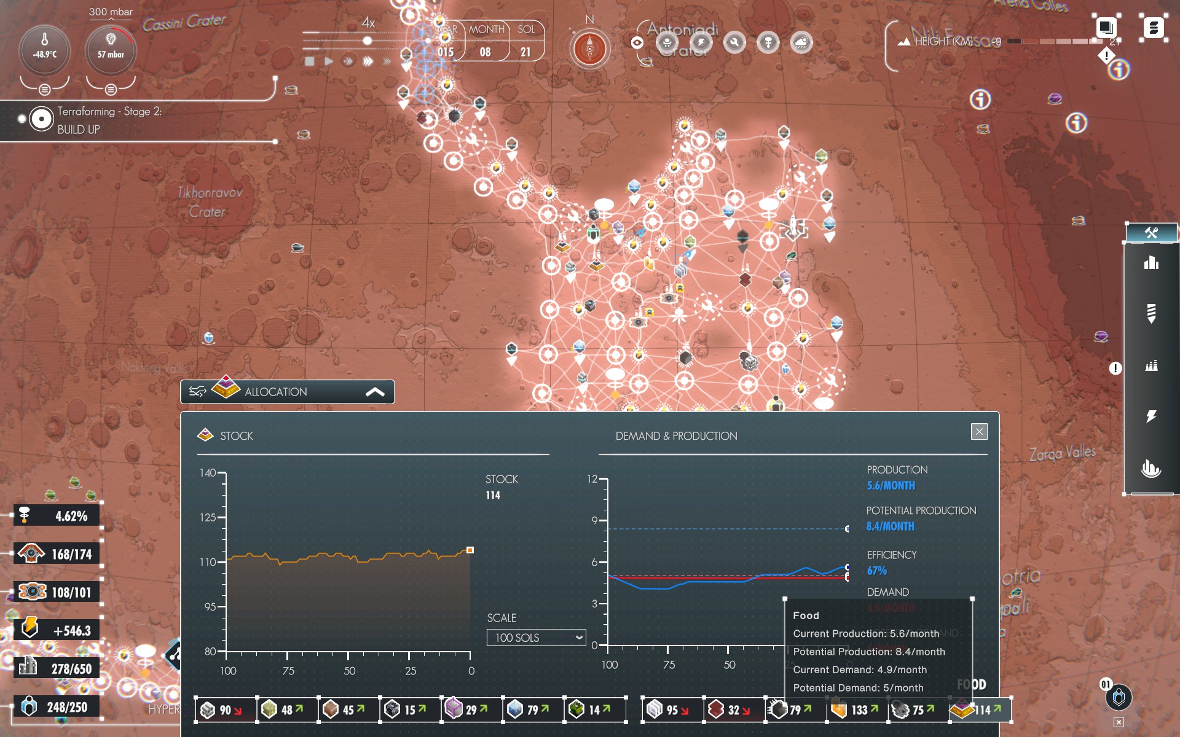Open the statistics bar chart sidebar icon

1151,263
